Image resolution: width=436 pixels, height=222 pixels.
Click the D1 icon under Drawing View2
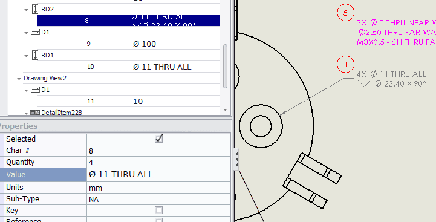(x=35, y=90)
